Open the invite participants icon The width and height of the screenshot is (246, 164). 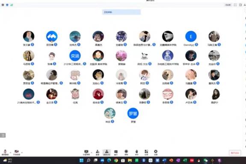pos(98,152)
